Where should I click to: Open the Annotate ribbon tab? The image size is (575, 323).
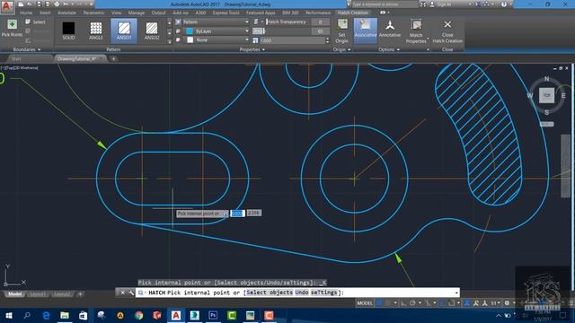[x=66, y=13]
